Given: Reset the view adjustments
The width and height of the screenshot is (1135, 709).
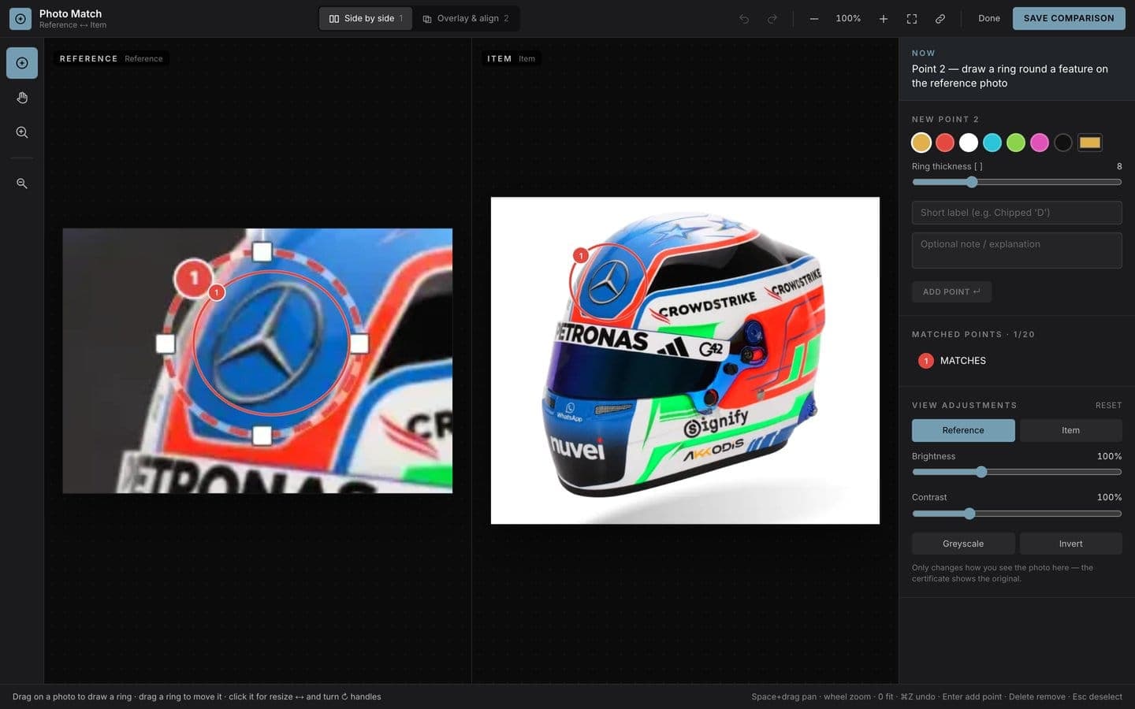Looking at the screenshot, I should click(1108, 406).
